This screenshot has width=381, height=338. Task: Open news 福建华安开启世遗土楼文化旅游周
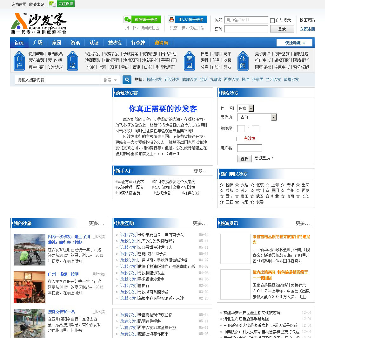(252, 313)
